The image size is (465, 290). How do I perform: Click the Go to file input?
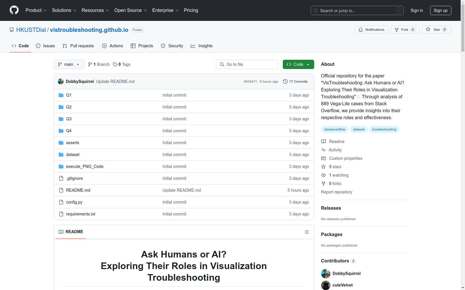coord(247,64)
